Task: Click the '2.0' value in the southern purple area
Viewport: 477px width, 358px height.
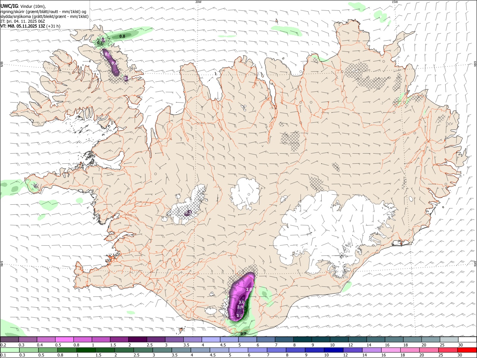Action: click(250, 289)
